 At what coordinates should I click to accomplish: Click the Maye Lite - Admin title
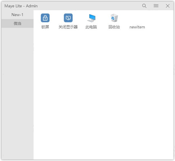pyautogui.click(x=21, y=6)
